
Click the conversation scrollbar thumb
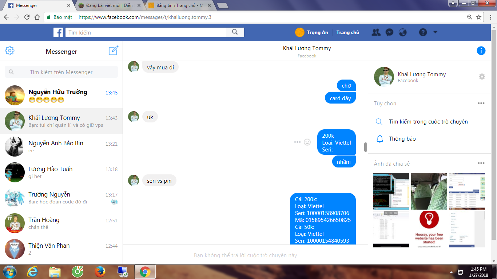point(365,147)
